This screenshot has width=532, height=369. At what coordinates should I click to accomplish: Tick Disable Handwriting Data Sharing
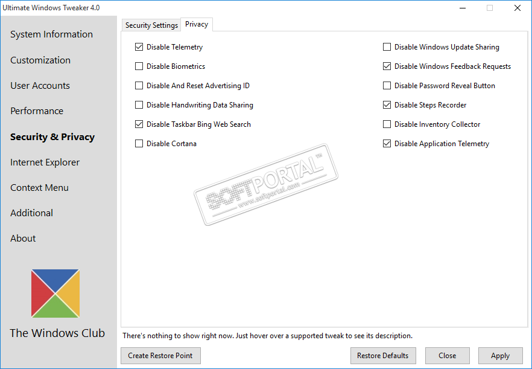pos(139,105)
